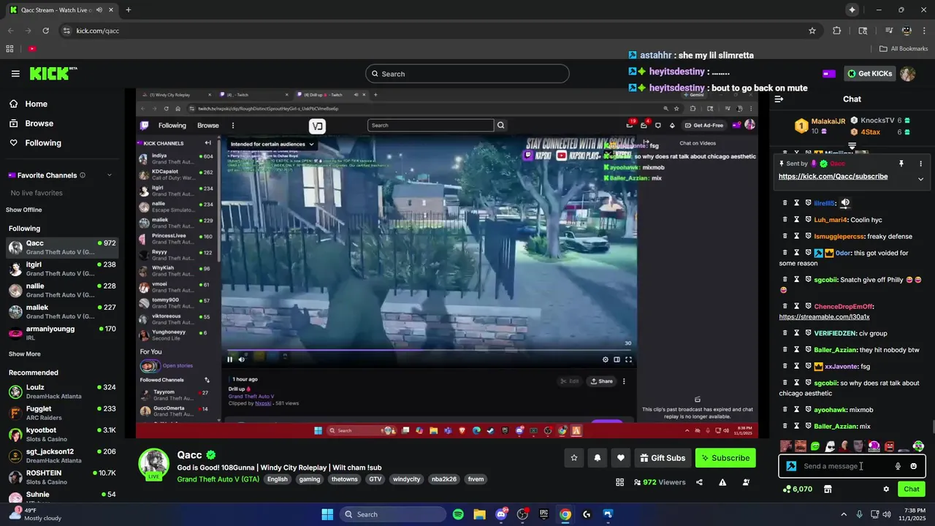This screenshot has width=935, height=526.
Task: Share the stream with share icon
Action: (699, 482)
